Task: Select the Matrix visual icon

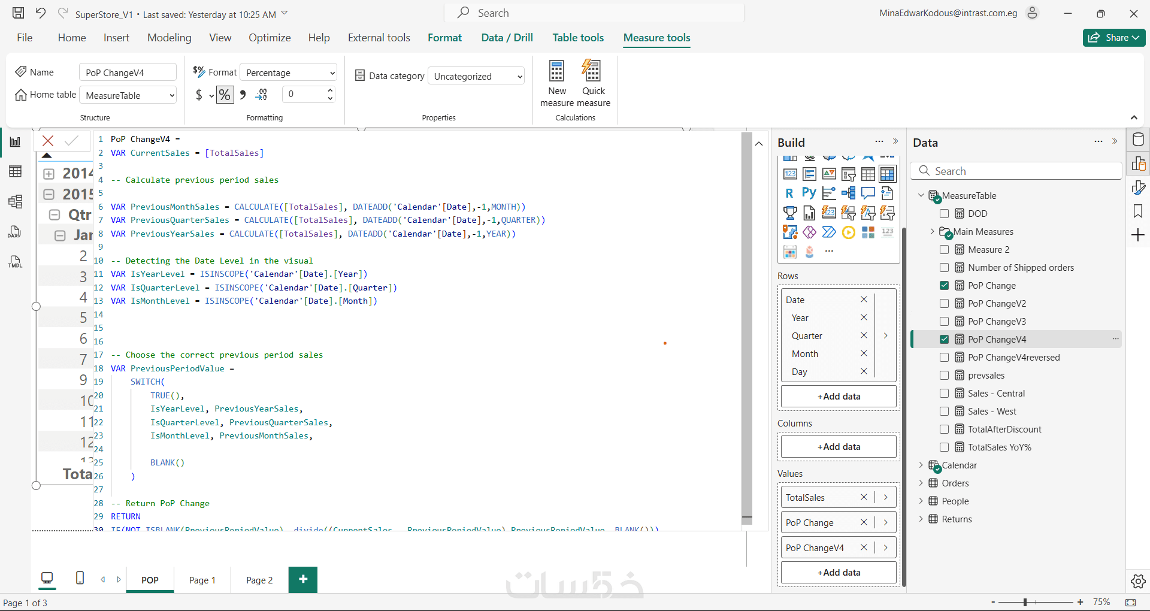Action: tap(888, 174)
